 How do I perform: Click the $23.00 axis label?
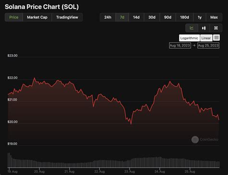click(13, 55)
